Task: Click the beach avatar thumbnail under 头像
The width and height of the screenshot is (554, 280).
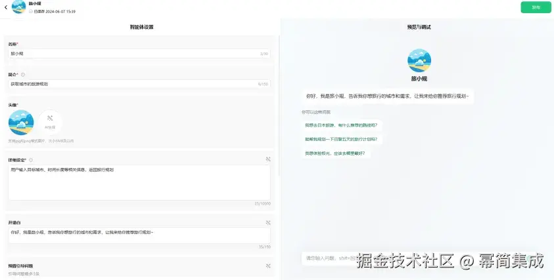Action: (x=21, y=123)
